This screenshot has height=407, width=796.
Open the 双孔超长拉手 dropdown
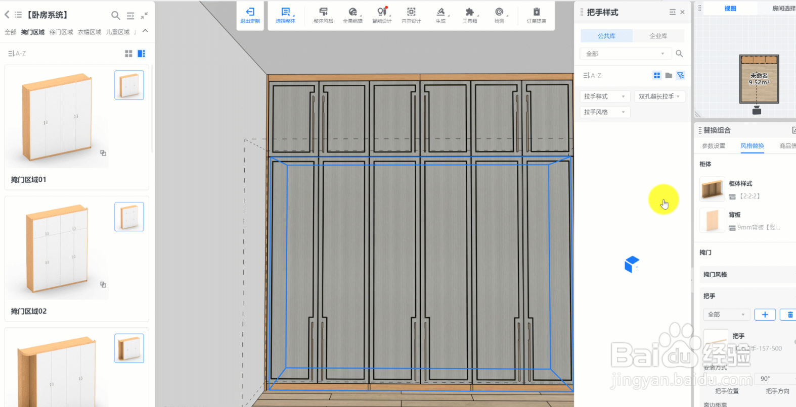point(659,96)
